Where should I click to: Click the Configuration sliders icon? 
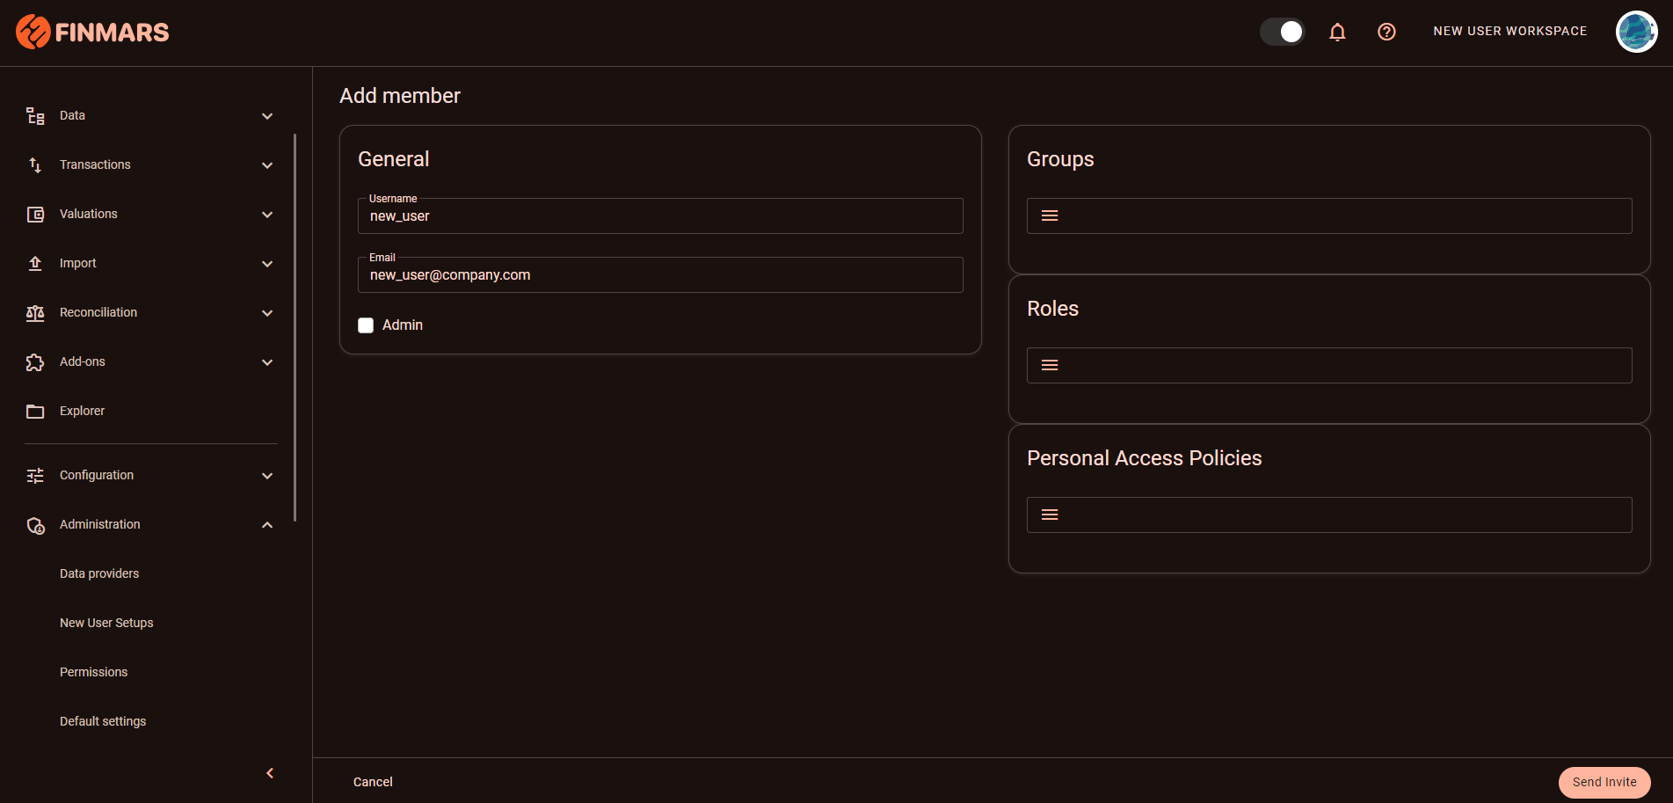click(35, 476)
